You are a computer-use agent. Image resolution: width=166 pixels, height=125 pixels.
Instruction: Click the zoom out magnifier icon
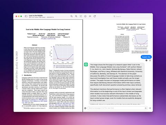pyautogui.click(x=72, y=16)
